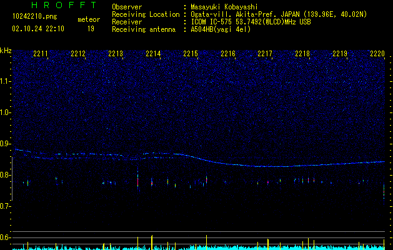Click the 2214 time axis marker
This screenshot has width=393, height=250.
pyautogui.click(x=153, y=54)
